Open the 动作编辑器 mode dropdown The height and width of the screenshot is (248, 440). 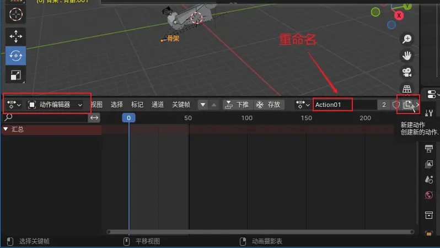55,105
